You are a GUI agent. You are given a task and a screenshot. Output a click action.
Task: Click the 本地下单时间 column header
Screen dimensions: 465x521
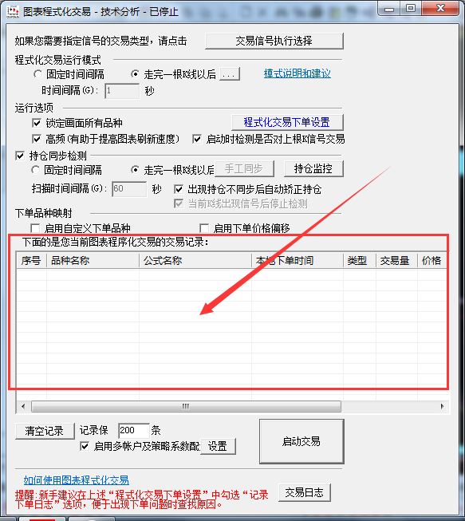[x=298, y=260]
